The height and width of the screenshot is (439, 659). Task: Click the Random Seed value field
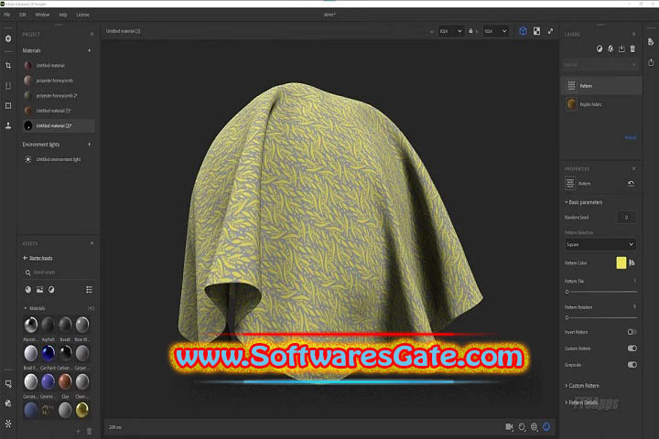click(x=626, y=218)
